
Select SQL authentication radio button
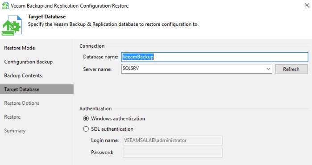(x=86, y=129)
